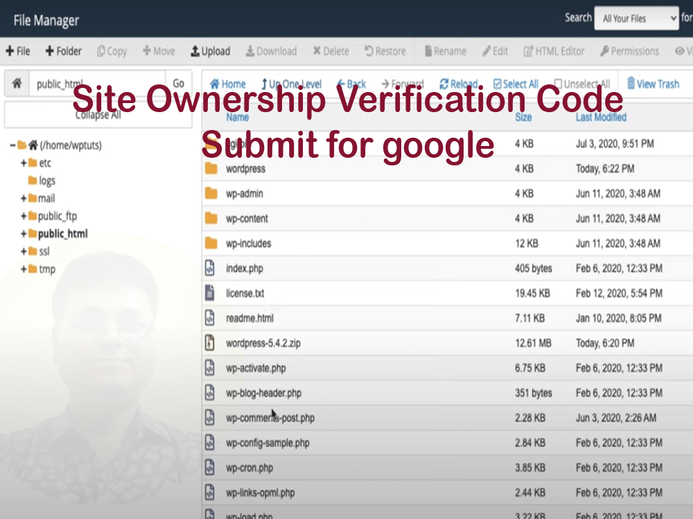Select the wp-config-sample.php file name
693x519 pixels.
point(267,443)
